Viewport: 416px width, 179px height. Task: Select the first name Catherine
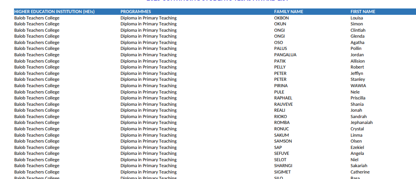tap(360, 172)
